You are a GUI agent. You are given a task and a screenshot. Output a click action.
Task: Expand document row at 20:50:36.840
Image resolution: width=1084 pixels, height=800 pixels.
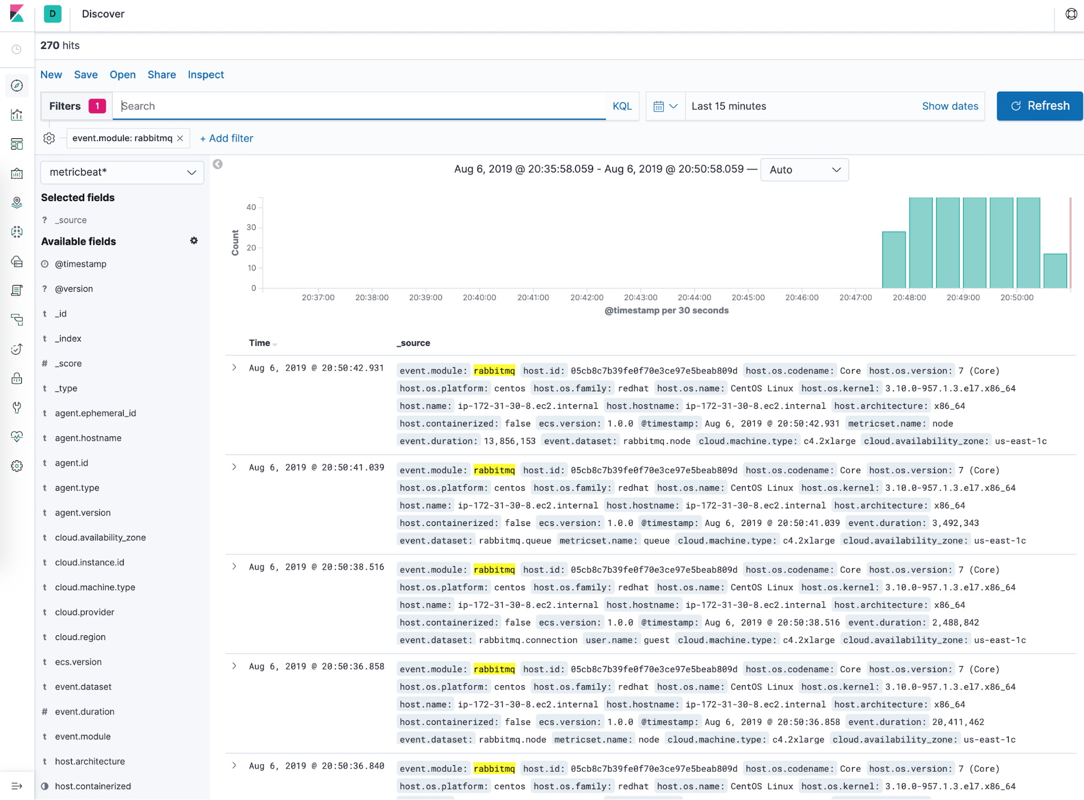(x=234, y=765)
